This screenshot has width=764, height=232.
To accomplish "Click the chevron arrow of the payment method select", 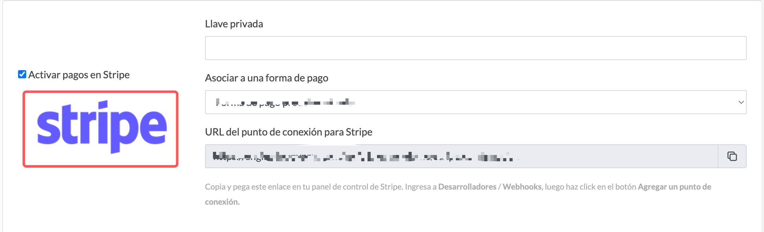I will 741,102.
